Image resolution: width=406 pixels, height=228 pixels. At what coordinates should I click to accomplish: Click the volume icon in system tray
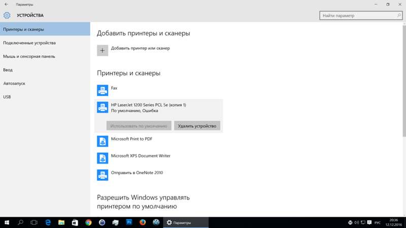click(x=357, y=222)
